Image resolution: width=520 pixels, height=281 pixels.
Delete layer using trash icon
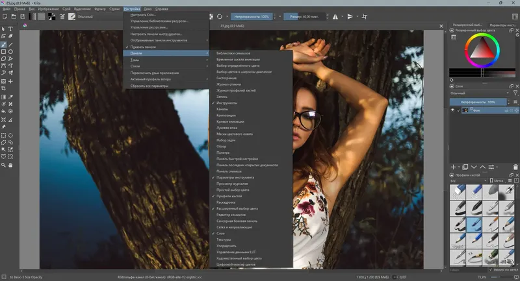[x=515, y=167]
